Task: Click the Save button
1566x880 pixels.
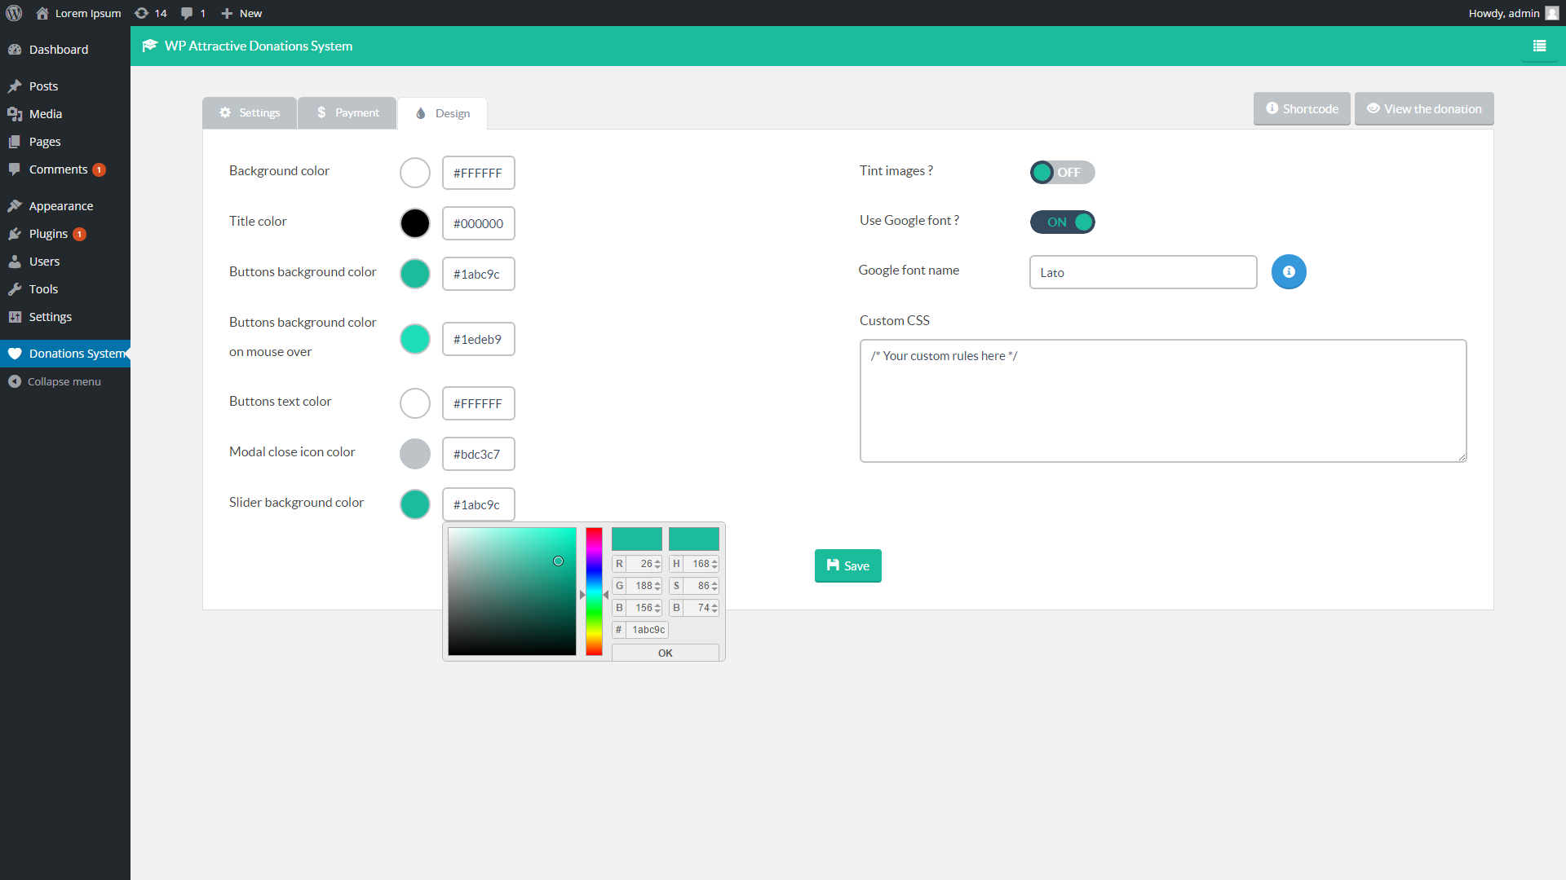Action: tap(847, 566)
